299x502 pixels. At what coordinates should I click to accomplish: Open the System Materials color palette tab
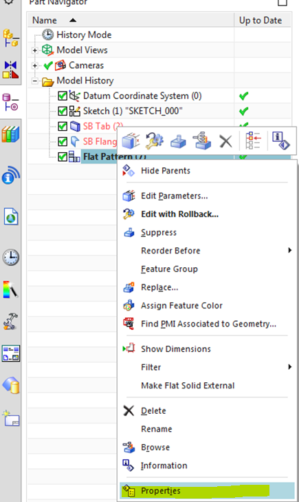(x=10, y=289)
